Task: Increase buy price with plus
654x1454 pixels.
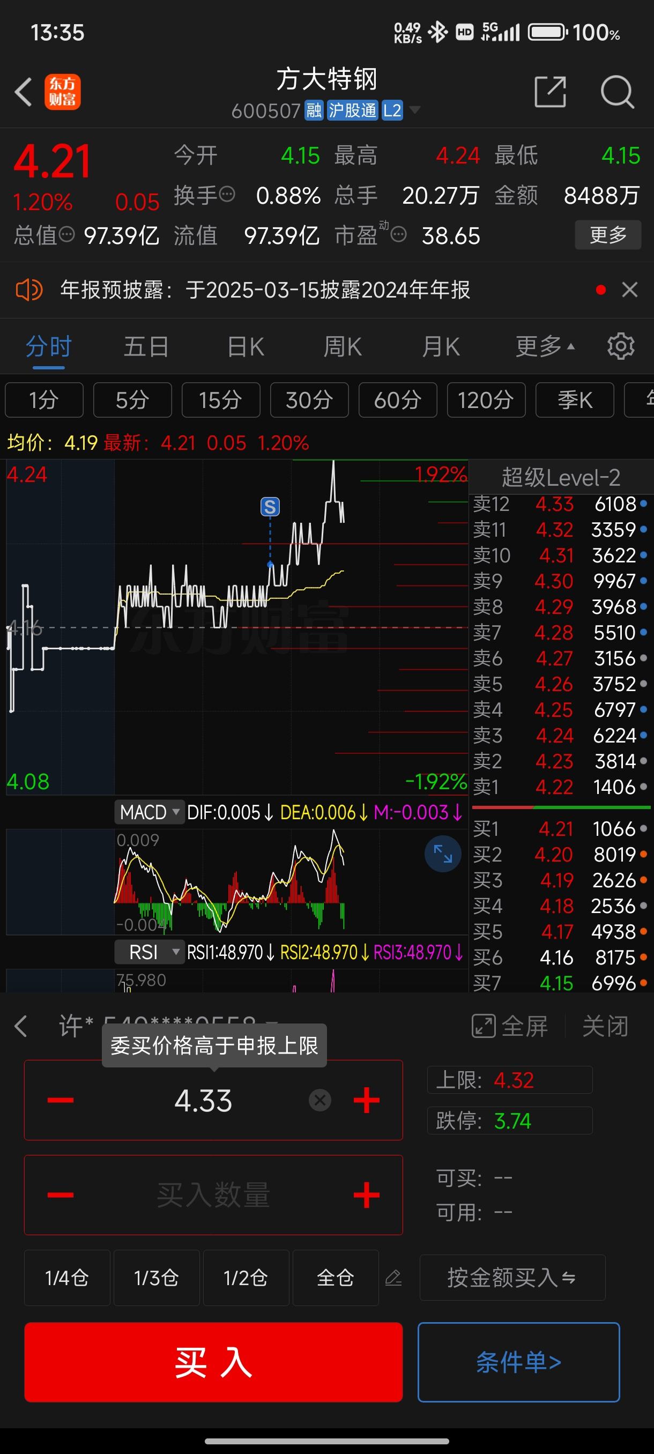Action: click(366, 1100)
